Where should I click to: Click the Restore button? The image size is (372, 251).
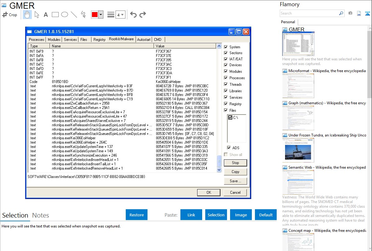point(137,215)
